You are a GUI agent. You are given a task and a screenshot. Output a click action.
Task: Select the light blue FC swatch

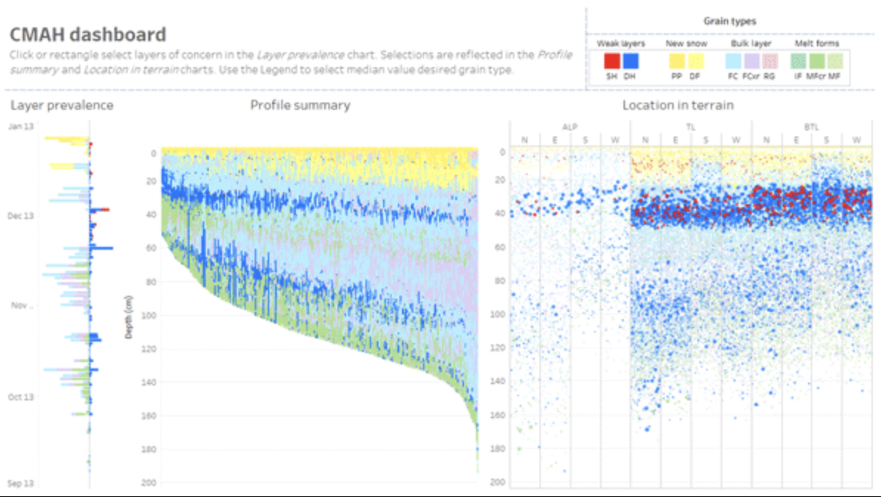(733, 60)
